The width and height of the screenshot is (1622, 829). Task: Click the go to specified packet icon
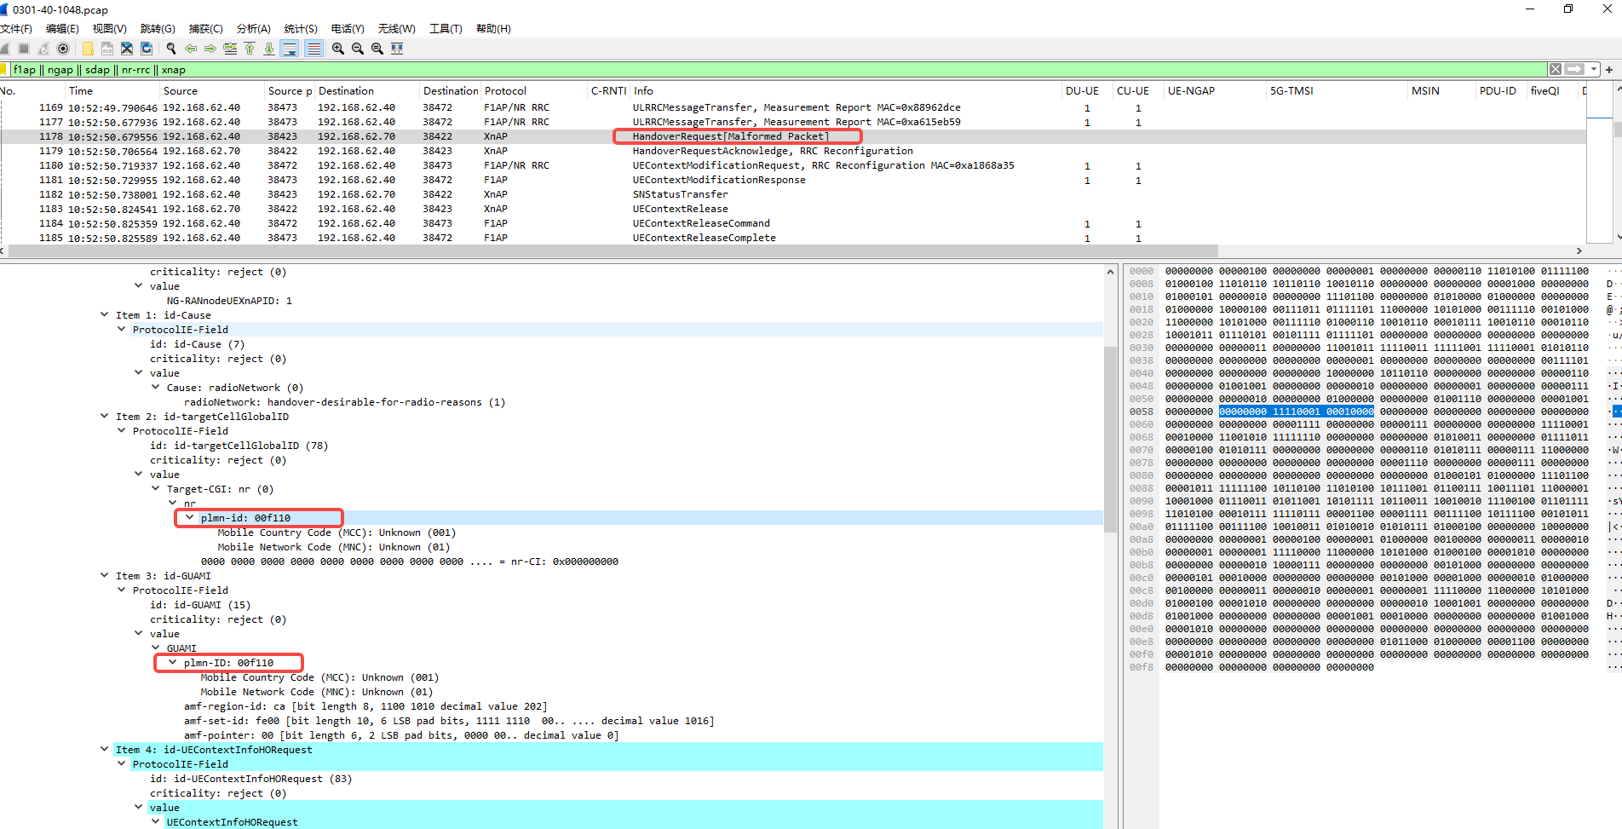point(230,49)
